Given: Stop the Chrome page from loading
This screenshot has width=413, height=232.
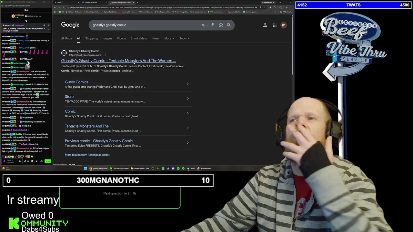Looking at the screenshot, I should point(64,7).
